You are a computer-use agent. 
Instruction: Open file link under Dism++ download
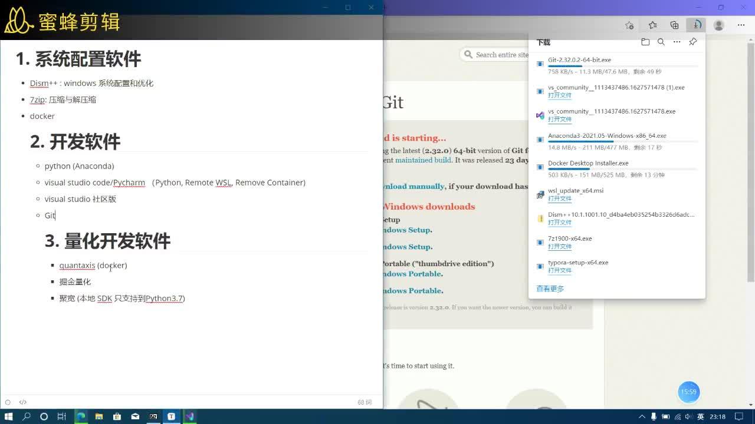click(560, 223)
